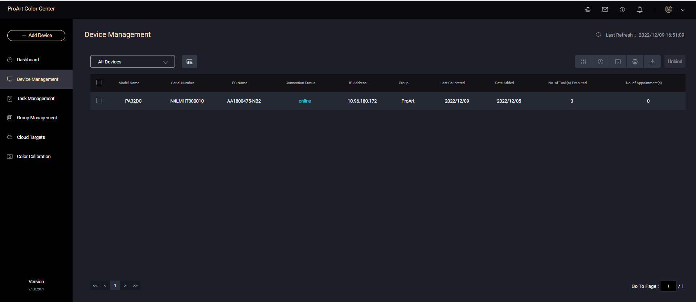Viewport: 696px width, 302px height.
Task: Click the version v.1.0.20.1 text
Action: pyautogui.click(x=36, y=289)
